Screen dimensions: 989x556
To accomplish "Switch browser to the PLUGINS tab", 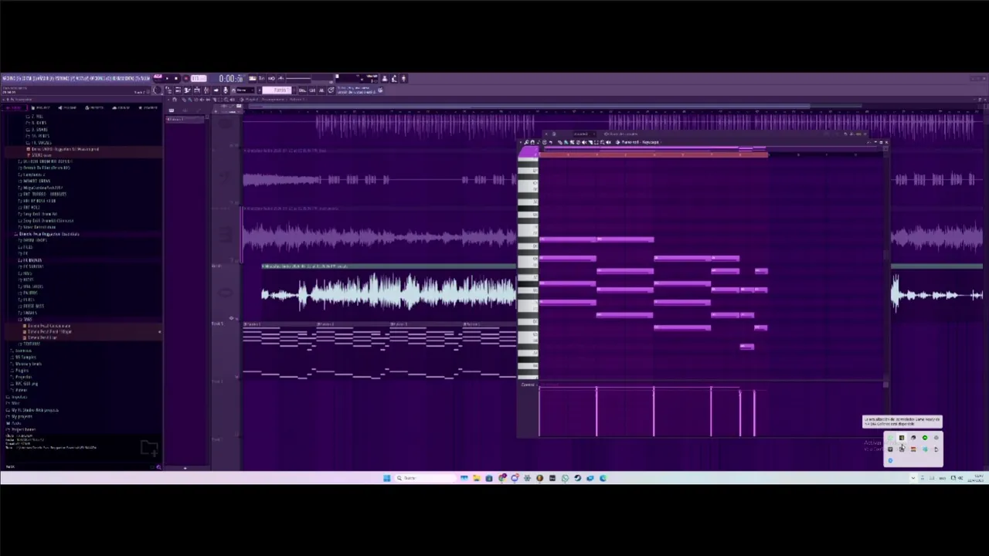I will [x=70, y=107].
